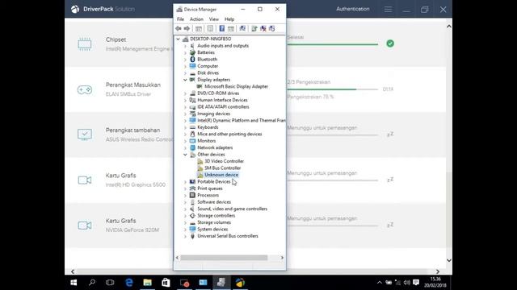Click the Perangkat Masukkan progress bar
This screenshot has width=517, height=290.
point(332,89)
